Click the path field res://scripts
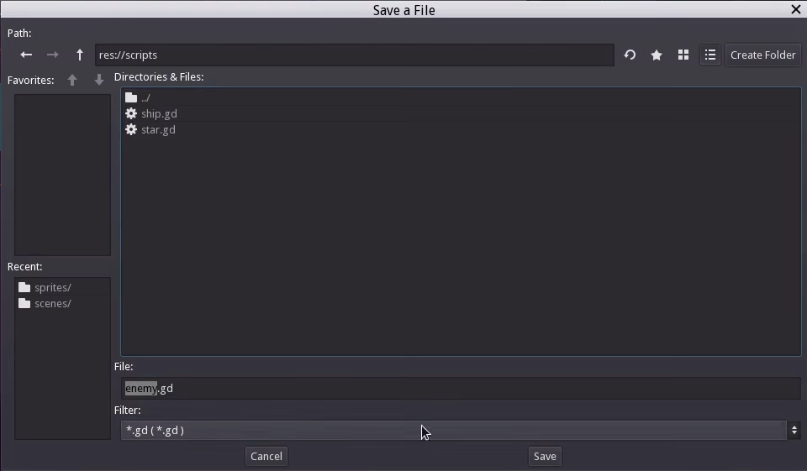Image resolution: width=807 pixels, height=471 pixels. coord(354,55)
